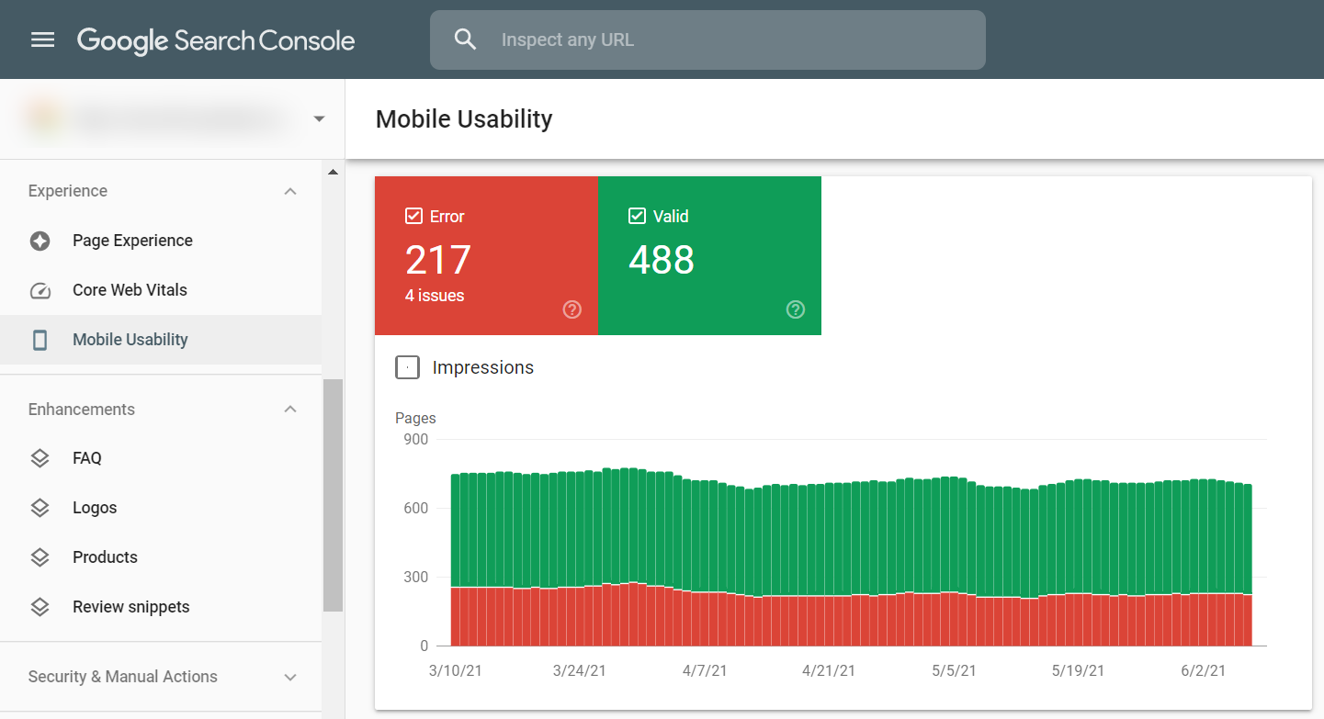Viewport: 1324px width, 719px height.
Task: Click the sidebar scrollbar thumb
Action: (333, 495)
